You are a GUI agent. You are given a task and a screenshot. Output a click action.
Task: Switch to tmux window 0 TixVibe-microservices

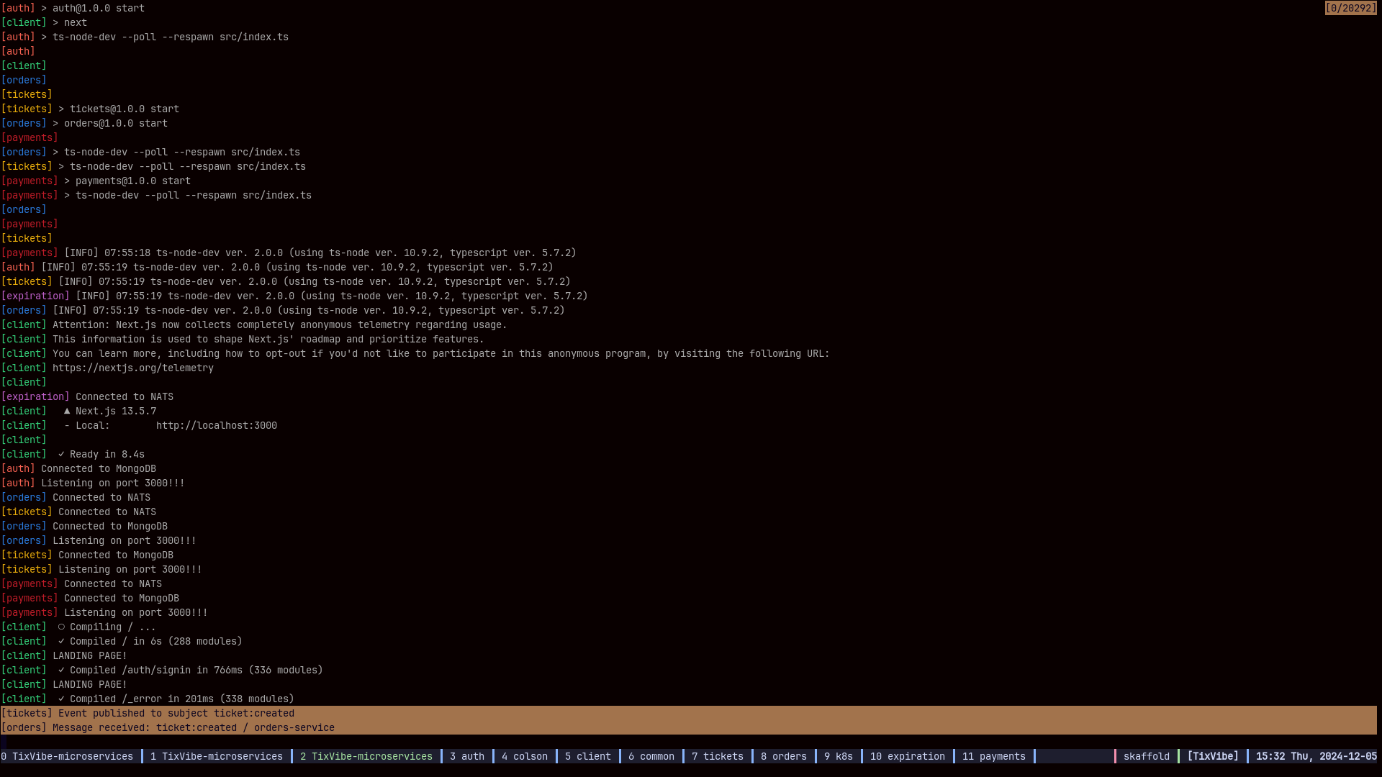pyautogui.click(x=67, y=756)
